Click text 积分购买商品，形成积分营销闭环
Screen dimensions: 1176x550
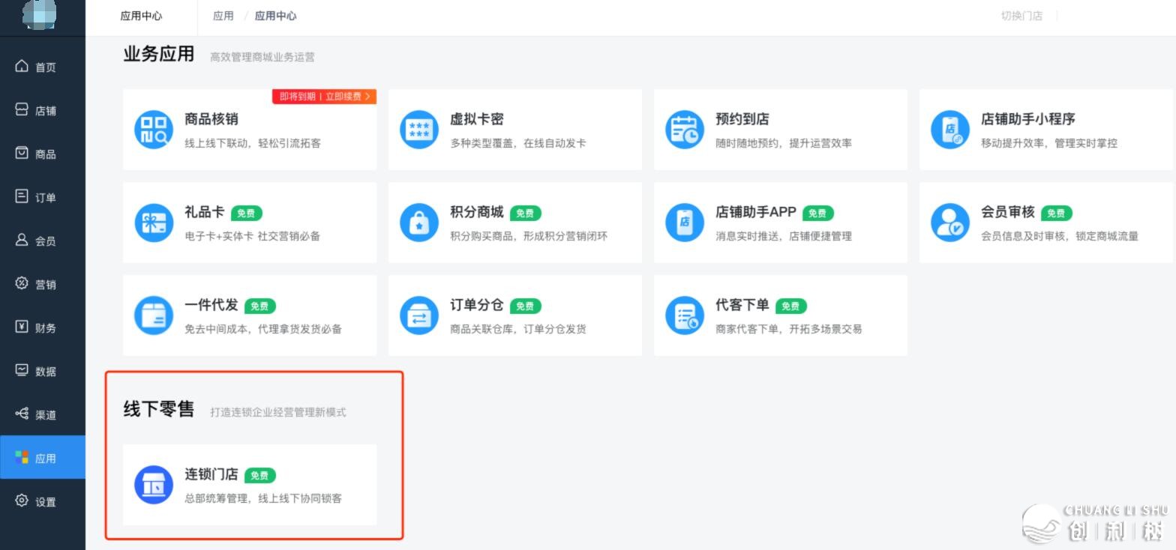pyautogui.click(x=529, y=236)
